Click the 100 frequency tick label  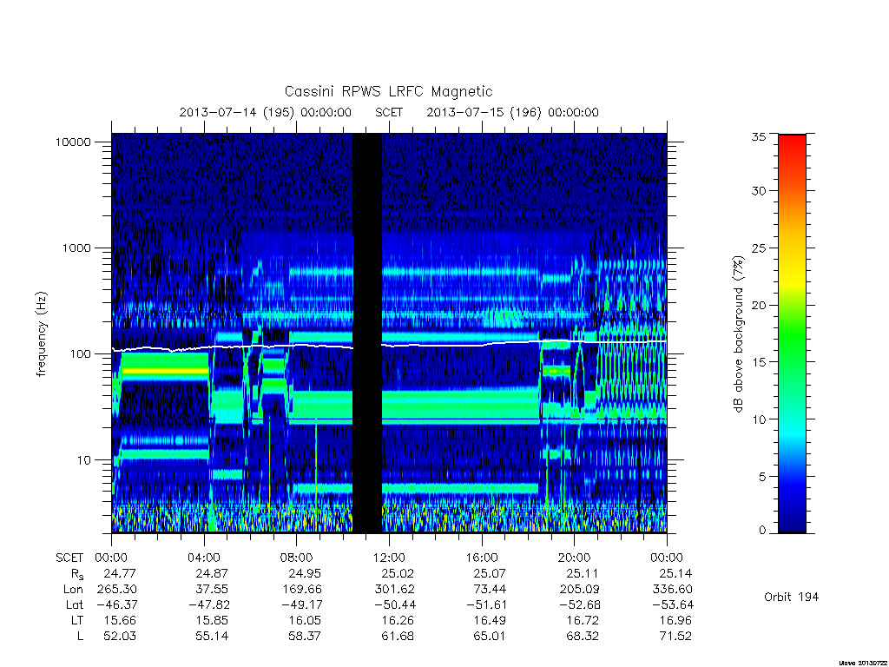pyautogui.click(x=80, y=354)
